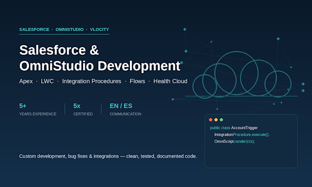Click the "IntegrationProcedure.execute();" code line
The image size is (312, 187).
point(242,134)
